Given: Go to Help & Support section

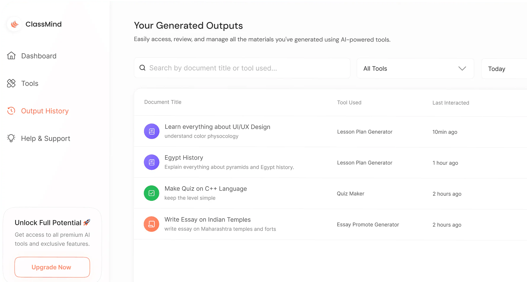Looking at the screenshot, I should (x=46, y=138).
